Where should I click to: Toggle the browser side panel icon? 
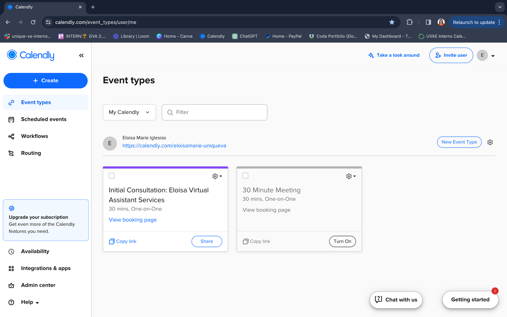tap(428, 22)
